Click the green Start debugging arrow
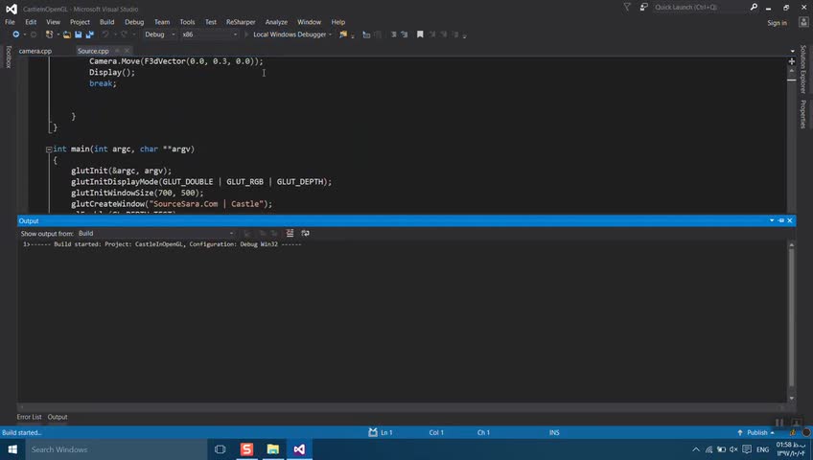The height and width of the screenshot is (460, 813). (x=245, y=34)
